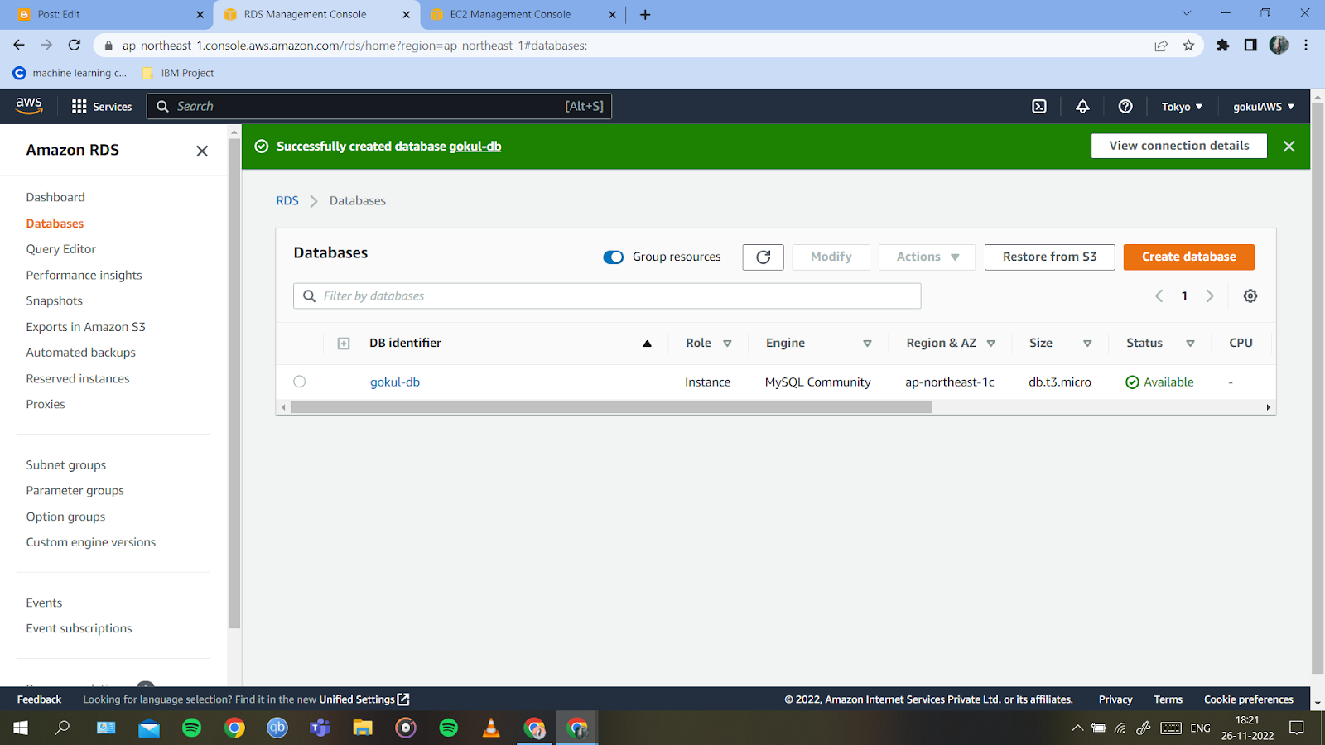Open Chrome side panel icon
Image resolution: width=1325 pixels, height=745 pixels.
coord(1250,46)
